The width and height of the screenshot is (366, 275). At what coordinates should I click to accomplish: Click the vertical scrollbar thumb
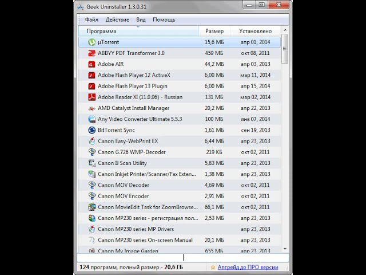(x=285, y=49)
